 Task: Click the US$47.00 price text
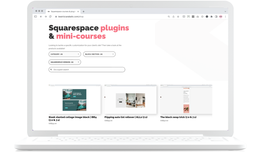164,121
